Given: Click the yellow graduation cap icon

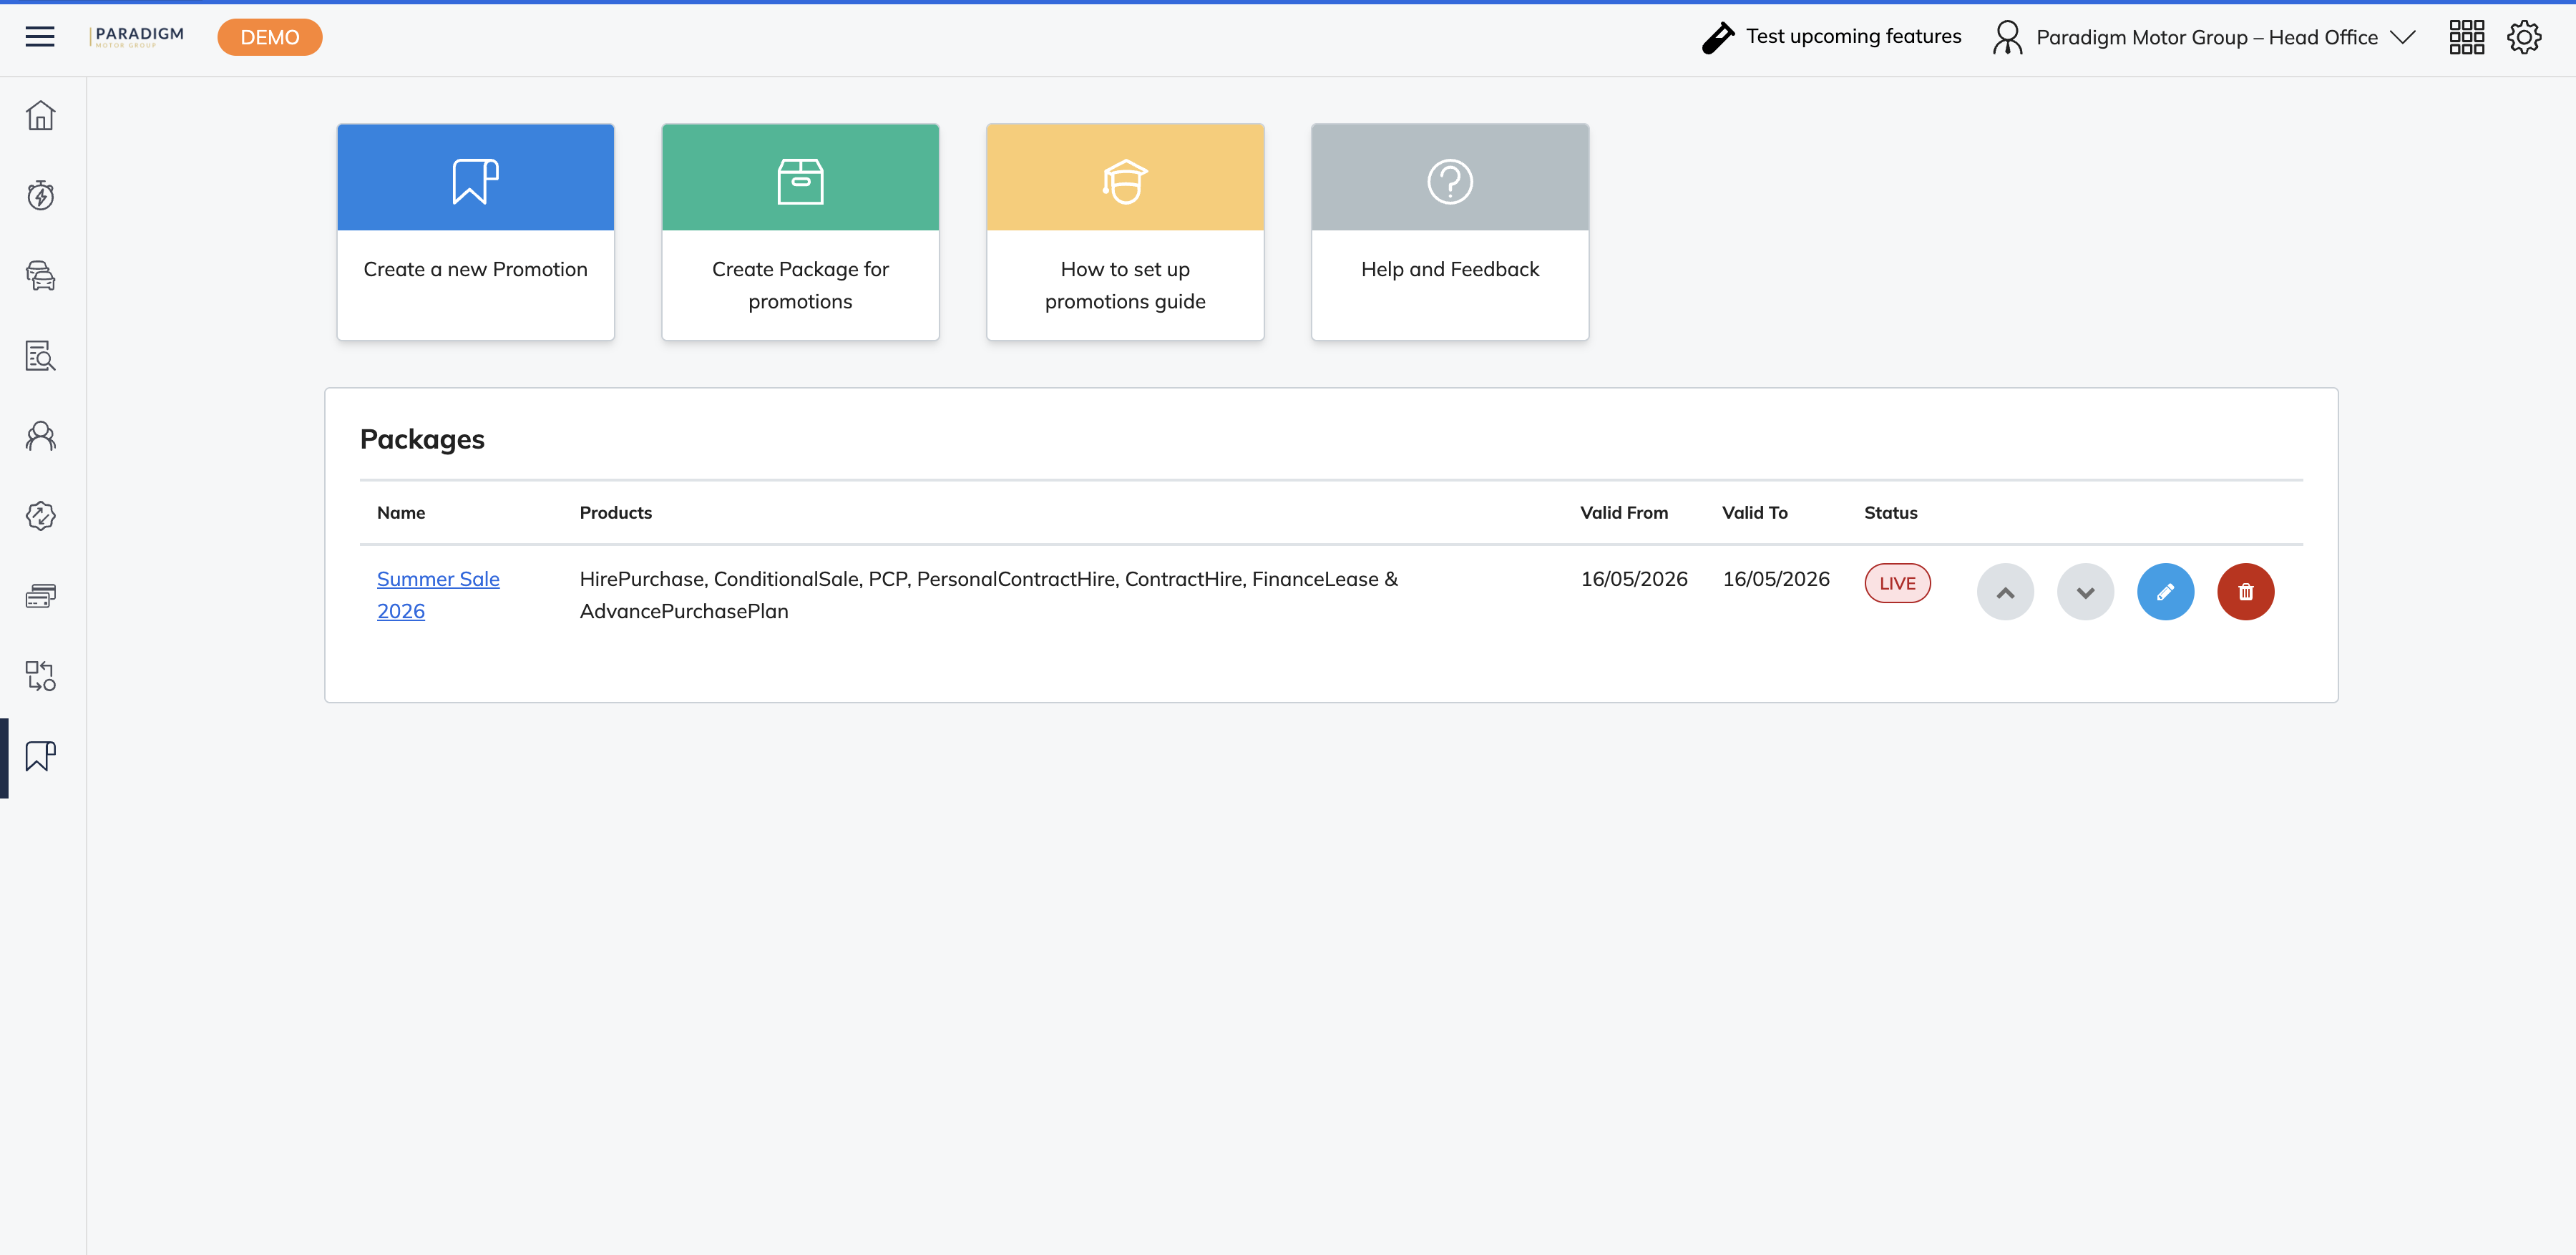Looking at the screenshot, I should click(1125, 181).
